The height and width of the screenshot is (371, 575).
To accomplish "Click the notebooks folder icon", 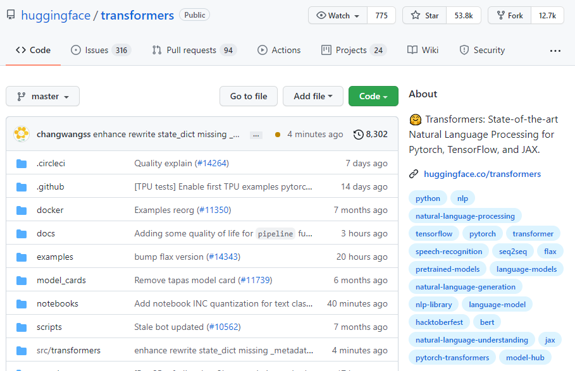I will tap(22, 304).
